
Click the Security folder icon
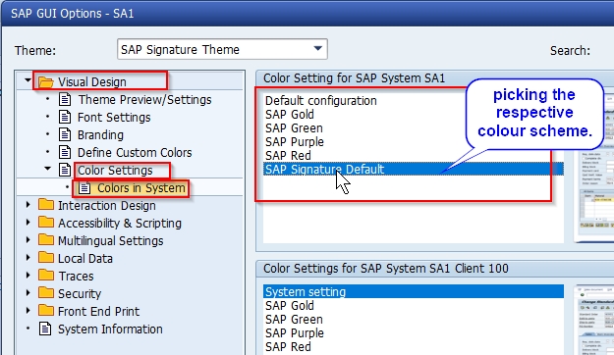click(x=46, y=293)
